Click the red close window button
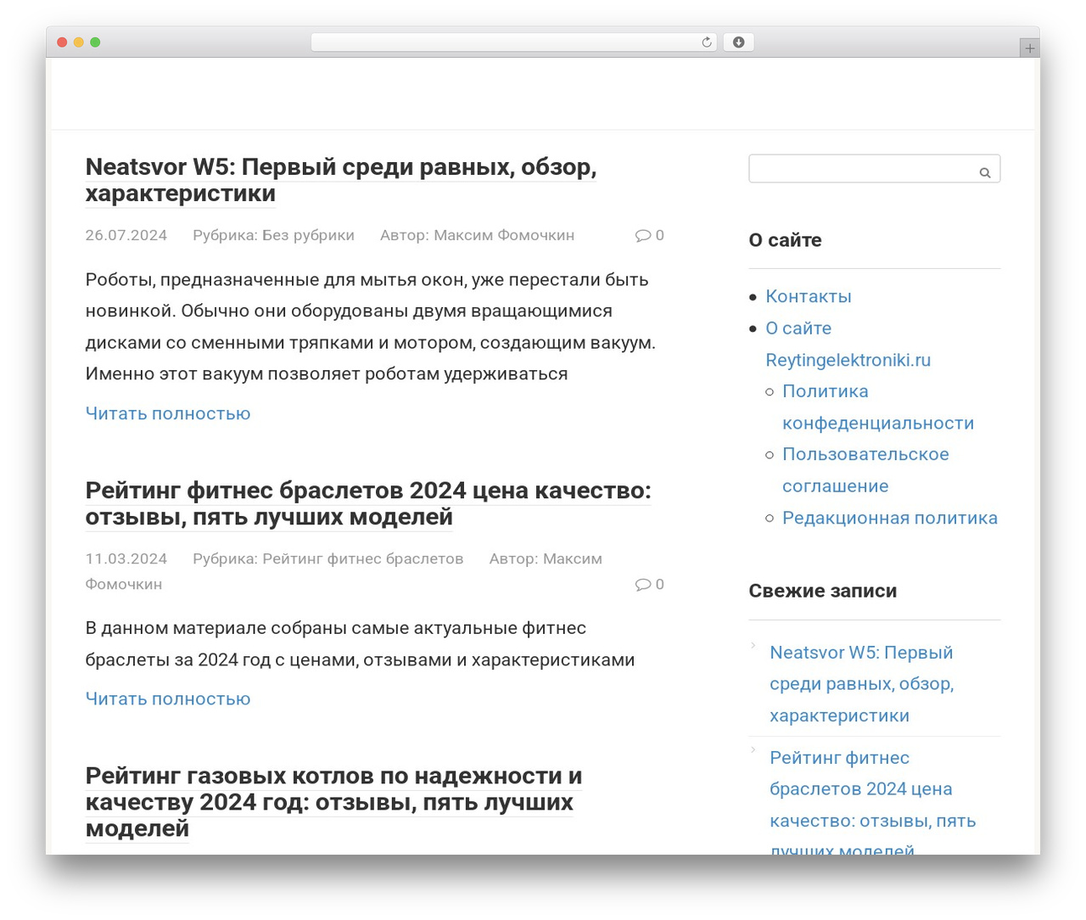 62,42
